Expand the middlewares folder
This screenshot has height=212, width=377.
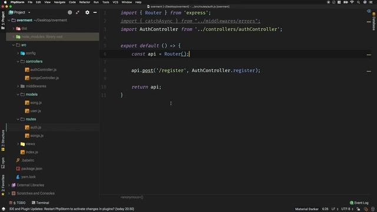[x=18, y=87]
